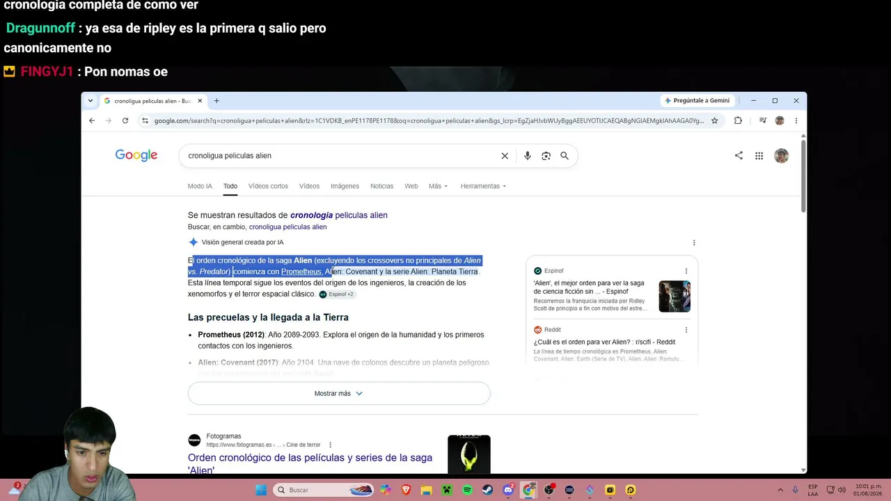Search instead for cronoligua peliculas alien

(287, 227)
